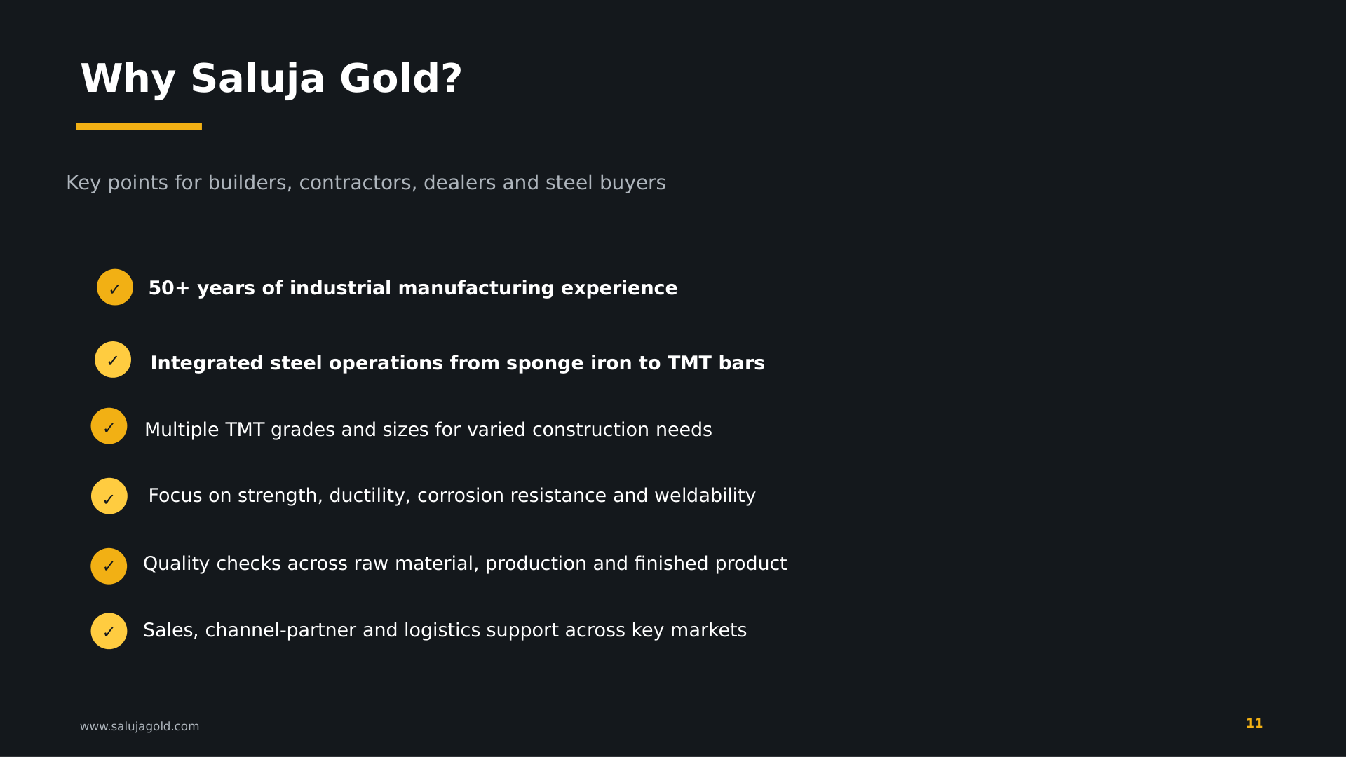The image size is (1347, 757).
Task: Open the www.salujagold.com footer link
Action: click(140, 727)
